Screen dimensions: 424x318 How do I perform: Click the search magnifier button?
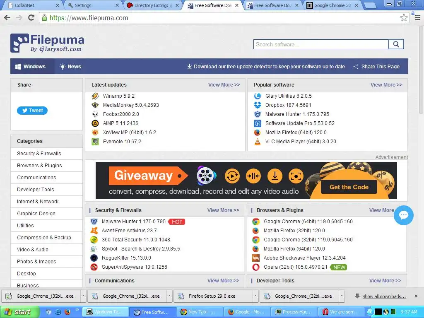[396, 44]
